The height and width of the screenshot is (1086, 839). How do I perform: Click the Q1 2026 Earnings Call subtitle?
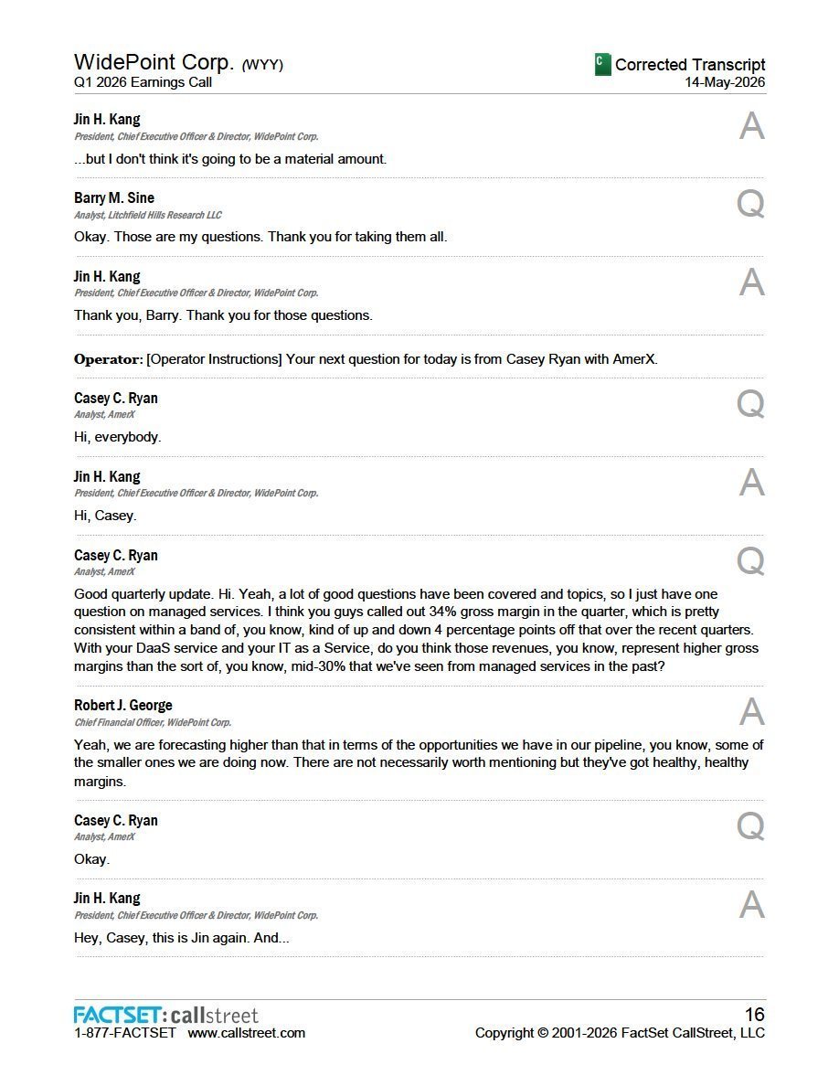[143, 82]
